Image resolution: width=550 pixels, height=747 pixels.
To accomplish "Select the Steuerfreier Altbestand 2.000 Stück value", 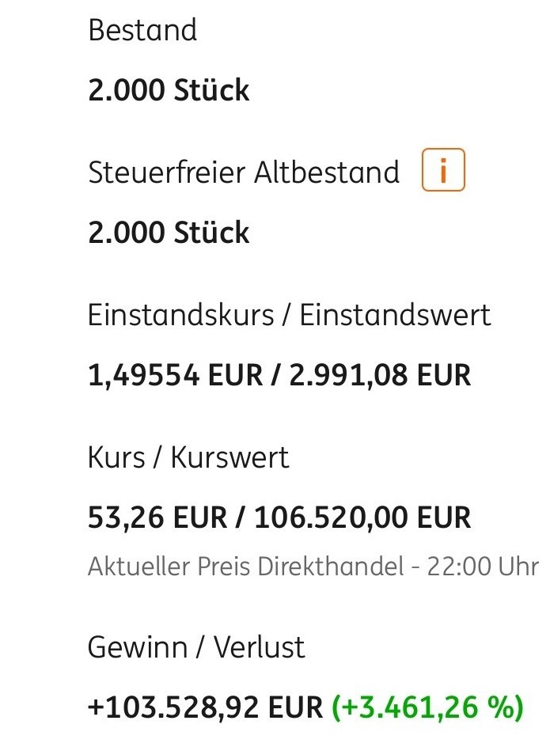I will tap(169, 233).
